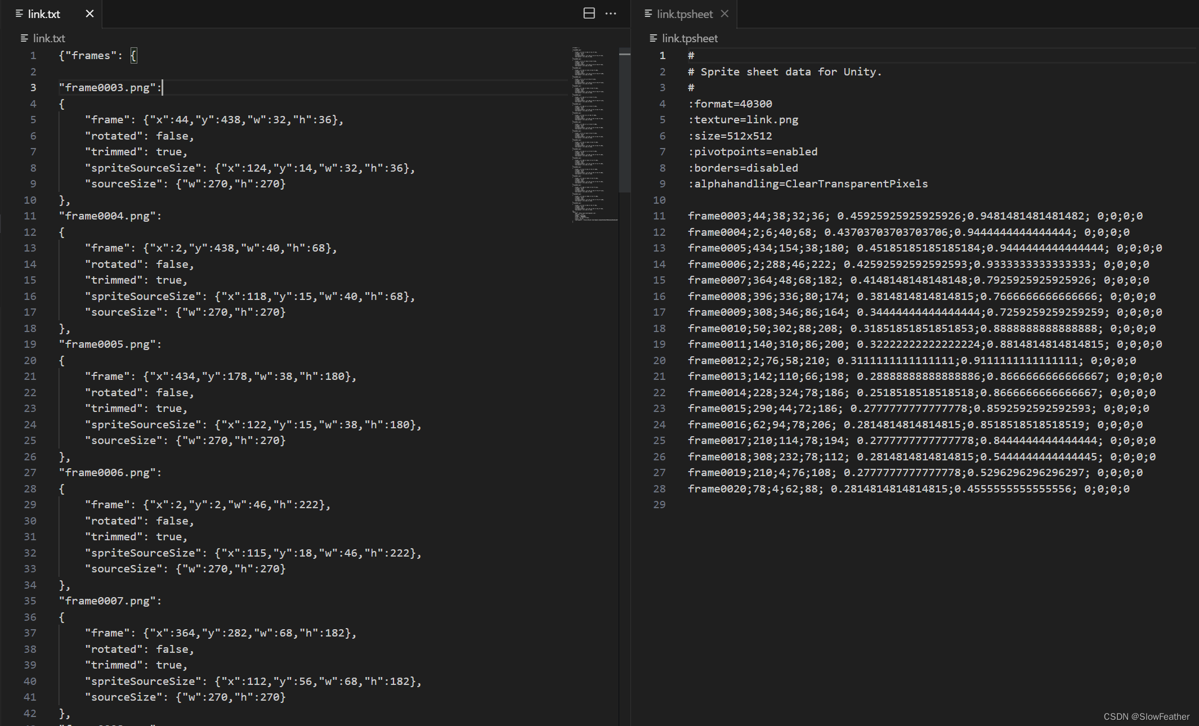This screenshot has width=1199, height=726.
Task: Select line number 3 in link.txt
Action: (33, 87)
